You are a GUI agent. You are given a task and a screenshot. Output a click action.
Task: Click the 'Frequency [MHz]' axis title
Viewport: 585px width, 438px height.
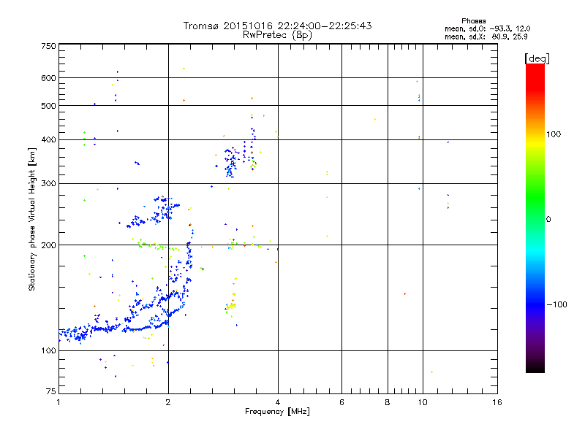click(x=277, y=412)
